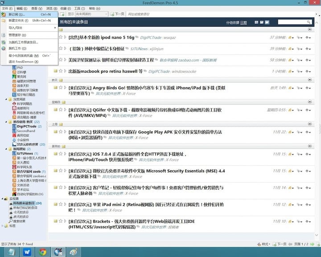Switch to the summary view icon
321x257 pixels.
(262, 22)
